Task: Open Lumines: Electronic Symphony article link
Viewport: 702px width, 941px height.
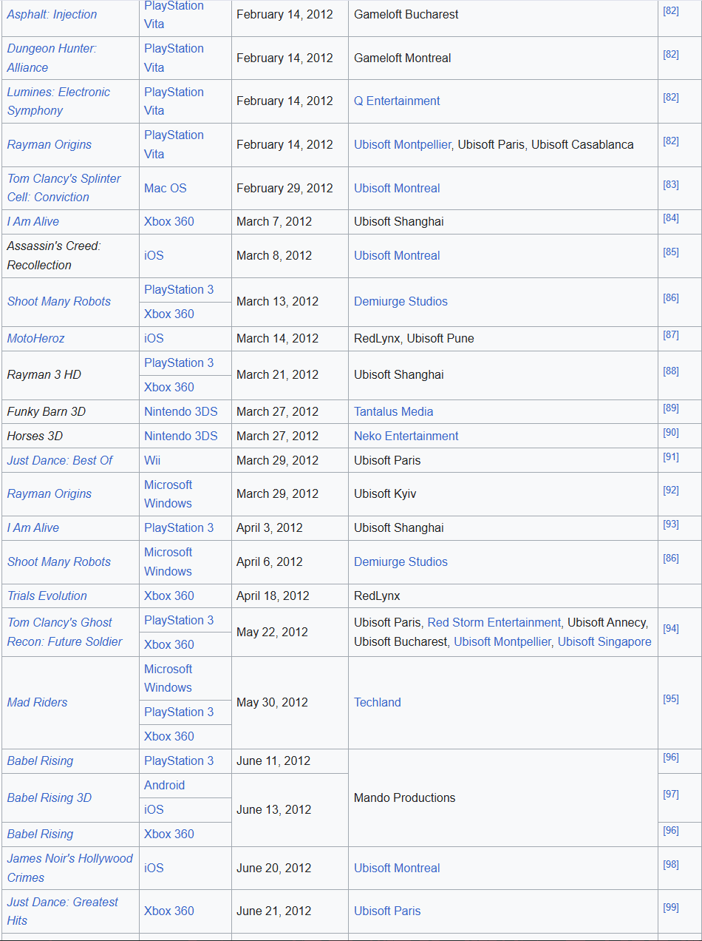Action: point(58,101)
